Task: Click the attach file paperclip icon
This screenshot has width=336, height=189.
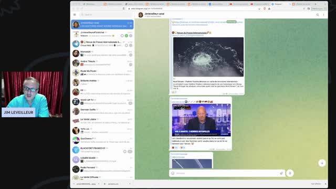Action: (281, 173)
